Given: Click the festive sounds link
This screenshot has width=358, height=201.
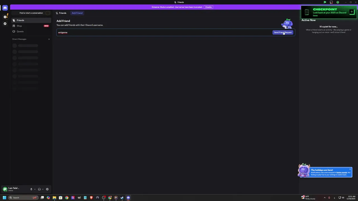Looking at the screenshot, I should pyautogui.click(x=342, y=173).
